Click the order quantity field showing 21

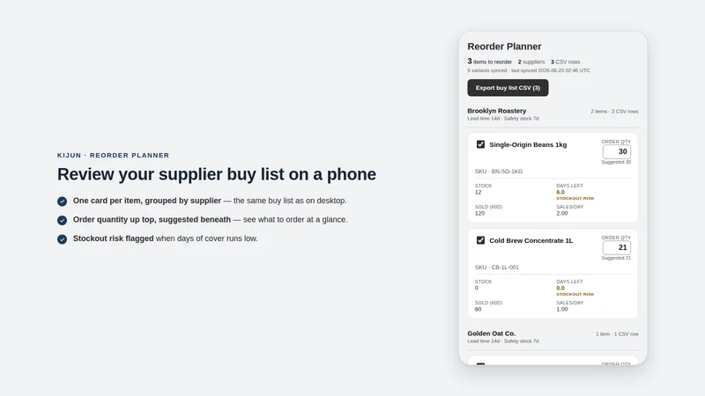[616, 247]
